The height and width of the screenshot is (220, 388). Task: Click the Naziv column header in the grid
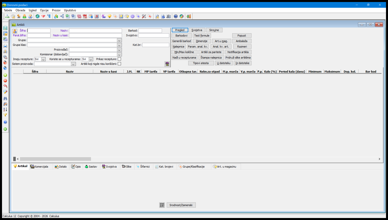pyautogui.click(x=70, y=71)
